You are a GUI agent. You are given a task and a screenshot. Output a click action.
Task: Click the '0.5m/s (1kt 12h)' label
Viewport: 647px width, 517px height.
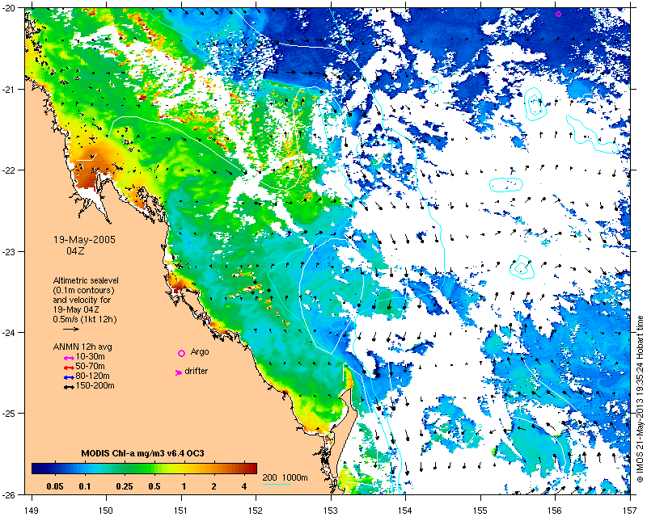click(x=85, y=320)
